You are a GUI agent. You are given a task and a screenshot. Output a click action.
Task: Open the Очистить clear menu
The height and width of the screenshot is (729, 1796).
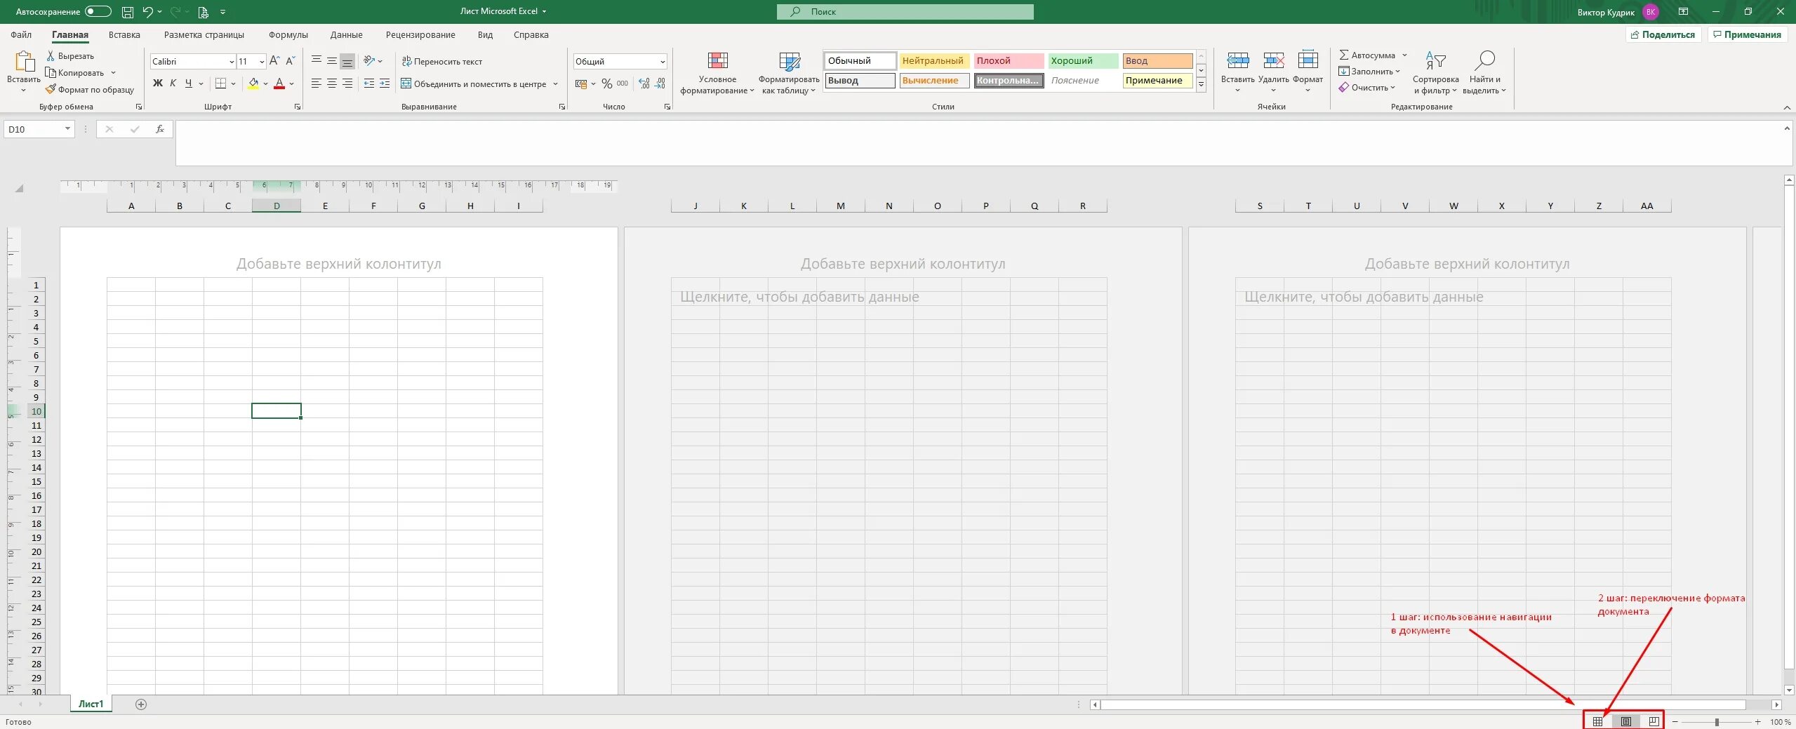(x=1366, y=88)
